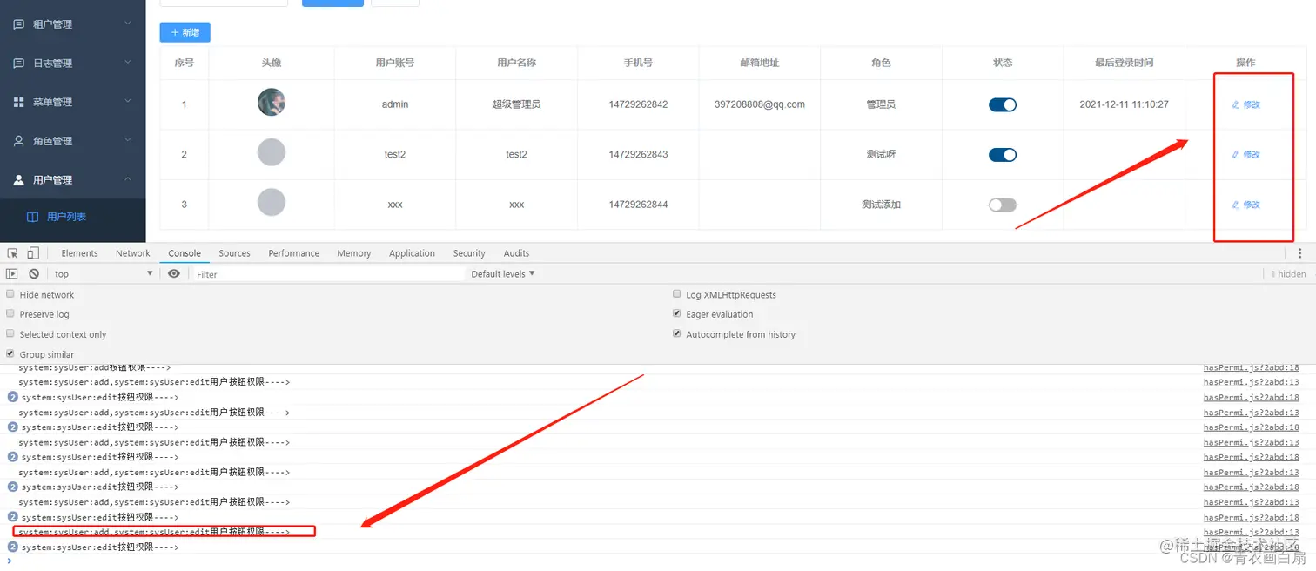Clear the console with the ban icon

34,274
